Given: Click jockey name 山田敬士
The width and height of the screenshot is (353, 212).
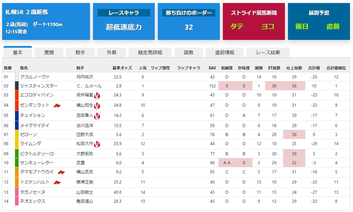Looking at the screenshot, I should [85, 192].
